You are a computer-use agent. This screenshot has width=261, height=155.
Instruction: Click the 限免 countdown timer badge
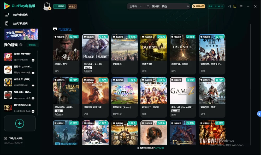tap(216, 6)
